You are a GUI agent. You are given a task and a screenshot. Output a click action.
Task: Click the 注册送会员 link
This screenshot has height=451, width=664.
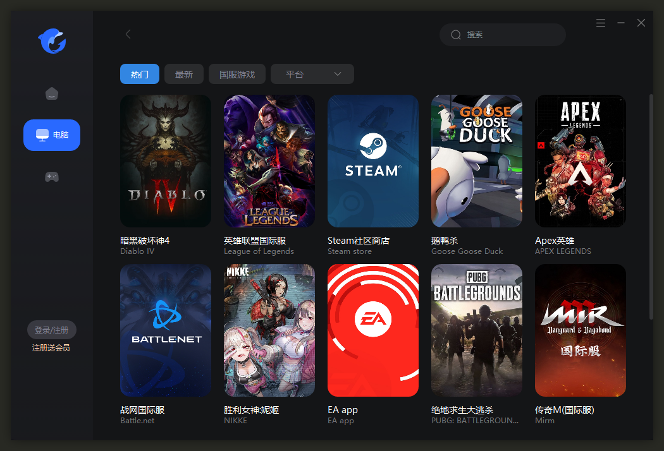pyautogui.click(x=51, y=348)
